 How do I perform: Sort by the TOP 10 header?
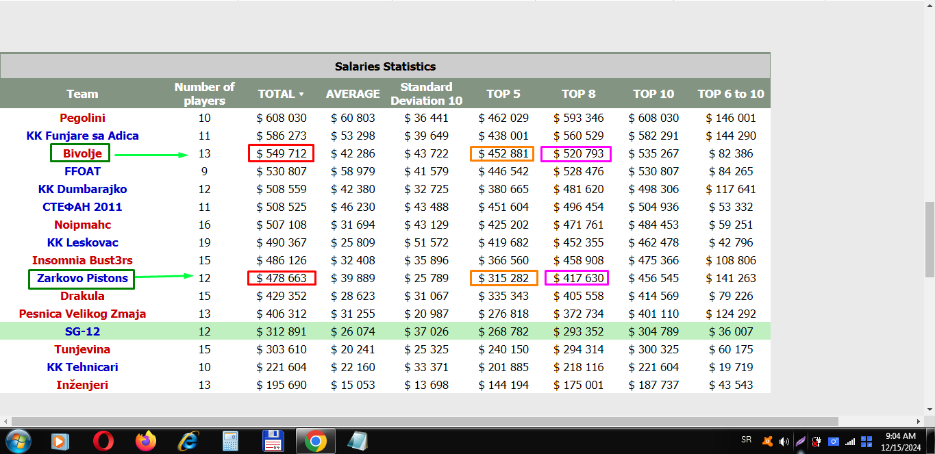pos(653,94)
